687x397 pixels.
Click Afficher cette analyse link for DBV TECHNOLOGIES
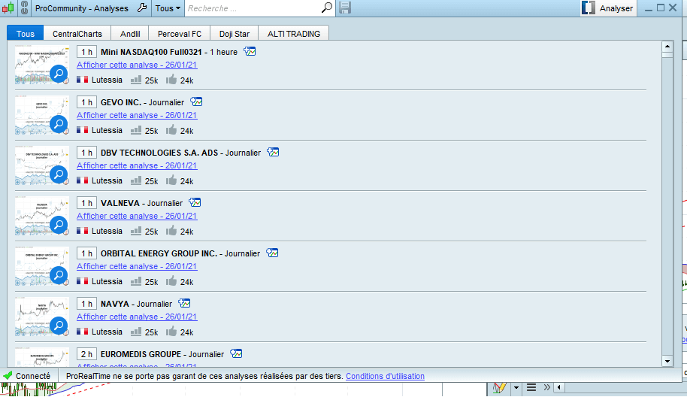137,165
